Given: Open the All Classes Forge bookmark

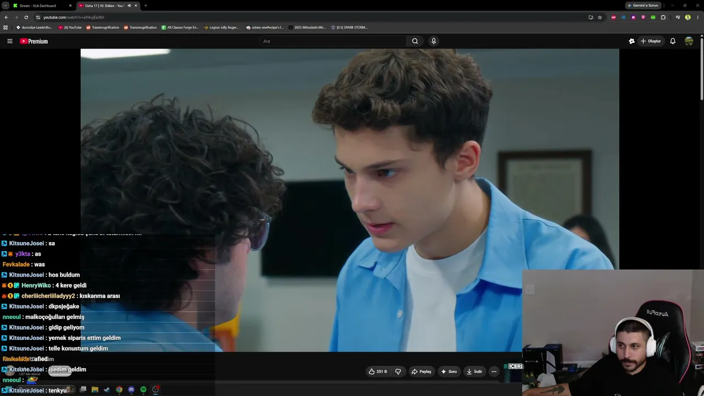Looking at the screenshot, I should tap(180, 28).
